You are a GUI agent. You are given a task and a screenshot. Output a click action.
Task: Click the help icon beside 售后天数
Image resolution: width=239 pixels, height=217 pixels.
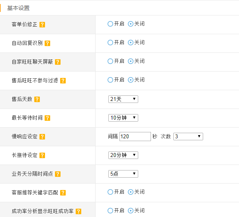(37, 99)
